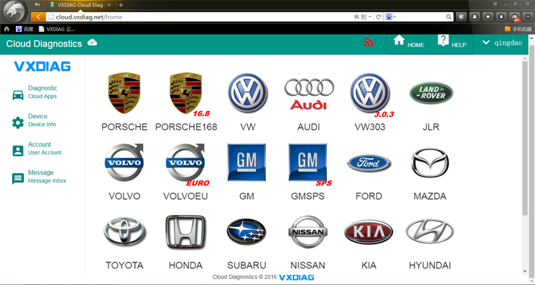Open Message Inbox sidebar link
Viewport: 535px width, 285px height.
coord(47,176)
